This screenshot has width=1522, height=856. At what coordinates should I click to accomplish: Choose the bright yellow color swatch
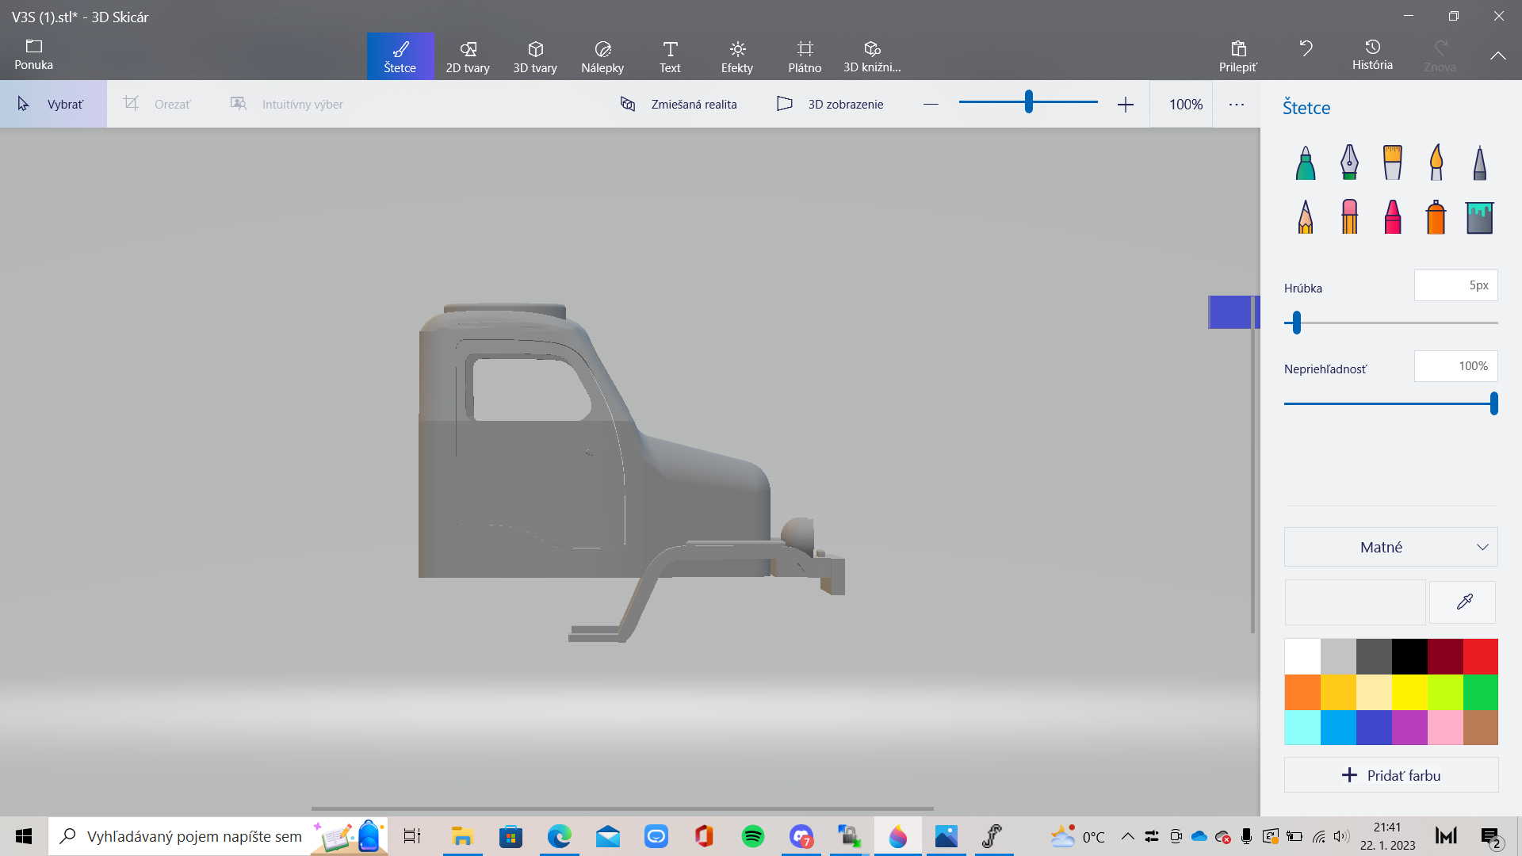[x=1409, y=692]
